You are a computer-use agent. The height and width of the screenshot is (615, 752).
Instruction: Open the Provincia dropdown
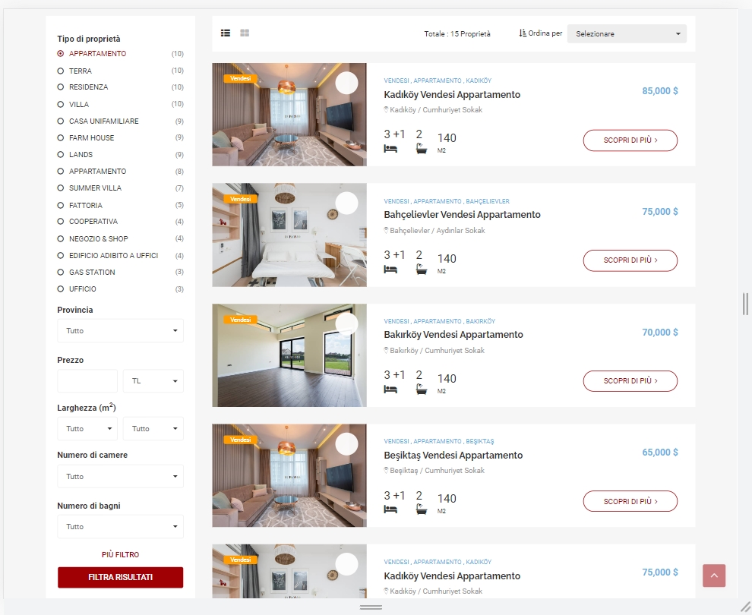(120, 331)
